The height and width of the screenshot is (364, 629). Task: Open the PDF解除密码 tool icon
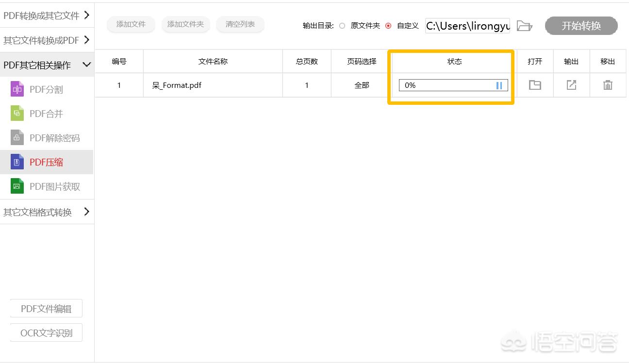click(17, 137)
